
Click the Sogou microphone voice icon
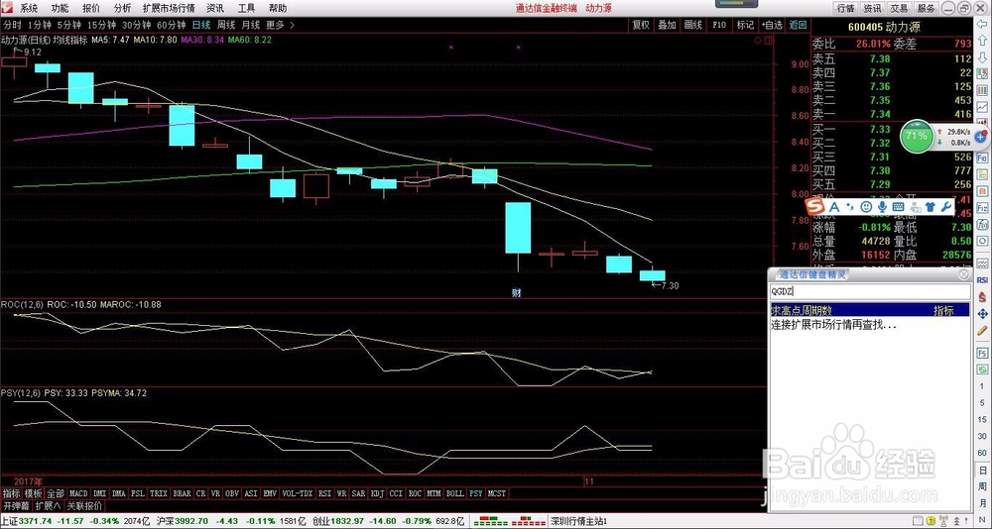click(x=881, y=206)
